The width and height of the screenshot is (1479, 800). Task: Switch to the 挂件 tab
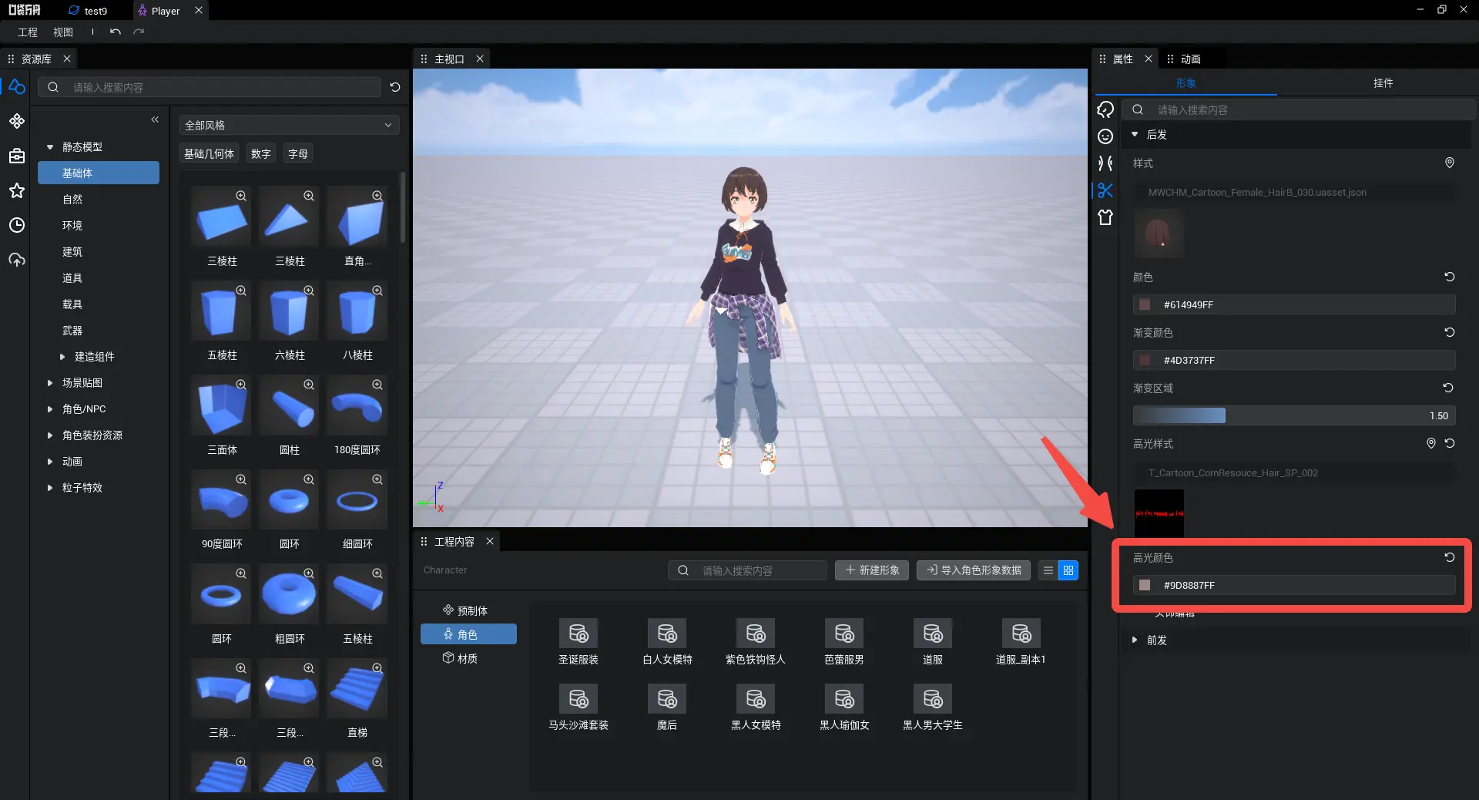(1383, 82)
